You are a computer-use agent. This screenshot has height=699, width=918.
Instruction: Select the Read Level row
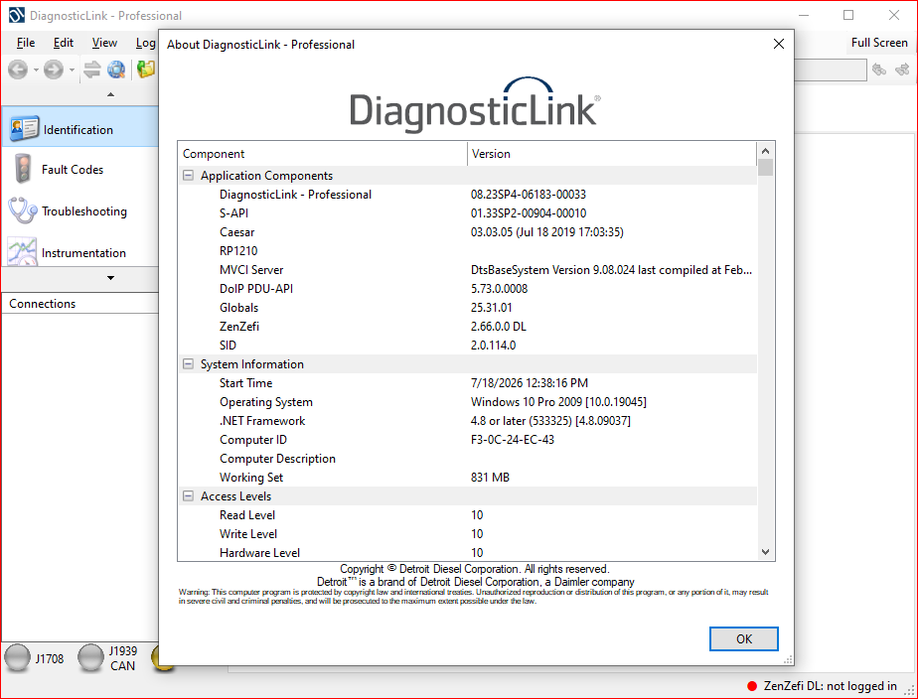pos(467,514)
